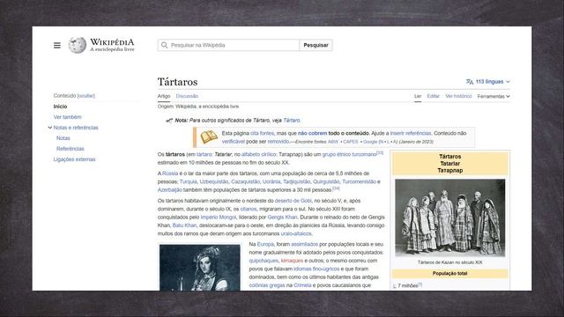Open the Cazaquistão link

245,182
